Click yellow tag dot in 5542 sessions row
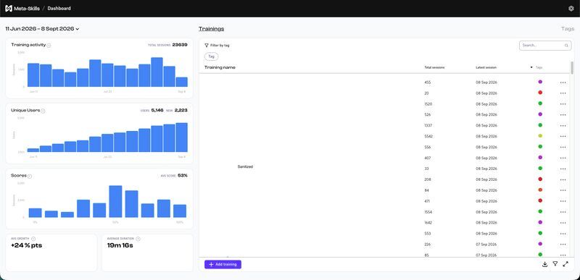Screen dimensions: 580x280 point(540,136)
